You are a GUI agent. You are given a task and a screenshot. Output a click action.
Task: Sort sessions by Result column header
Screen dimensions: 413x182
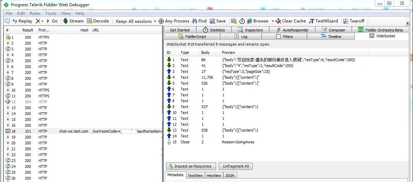pos(28,30)
